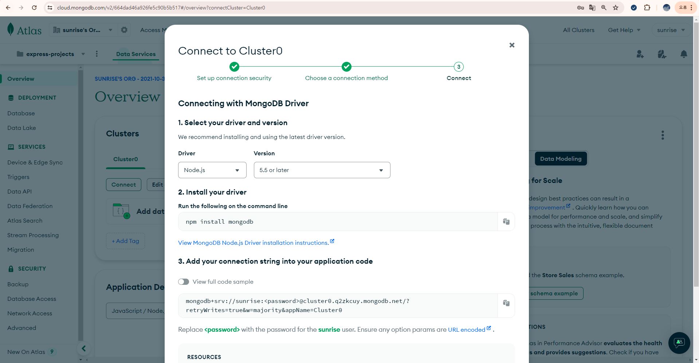Open Database in the sidebar
The width and height of the screenshot is (699, 363).
(x=21, y=113)
